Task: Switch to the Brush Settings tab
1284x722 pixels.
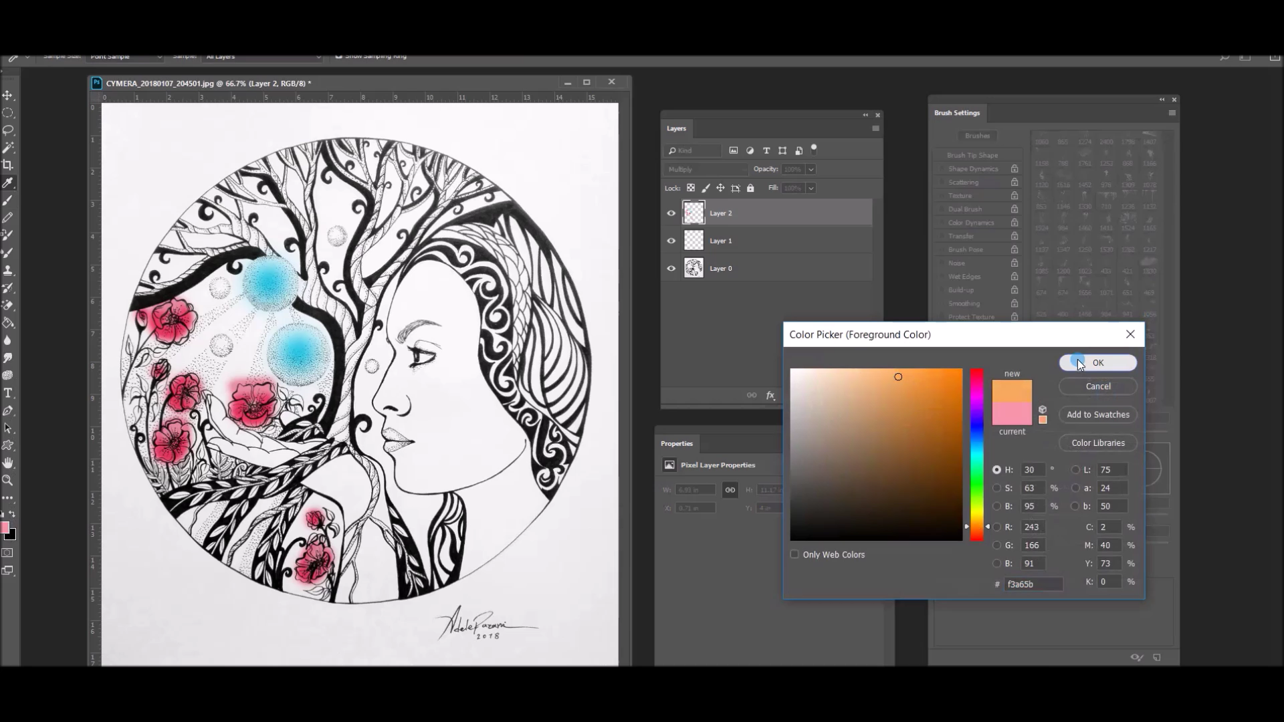Action: click(956, 113)
